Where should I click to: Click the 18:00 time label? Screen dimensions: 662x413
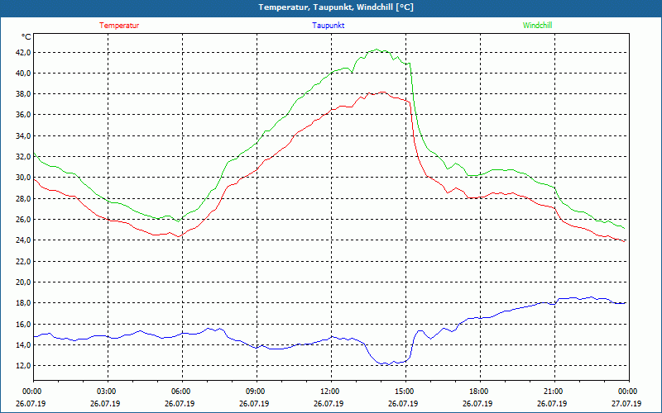coord(479,392)
